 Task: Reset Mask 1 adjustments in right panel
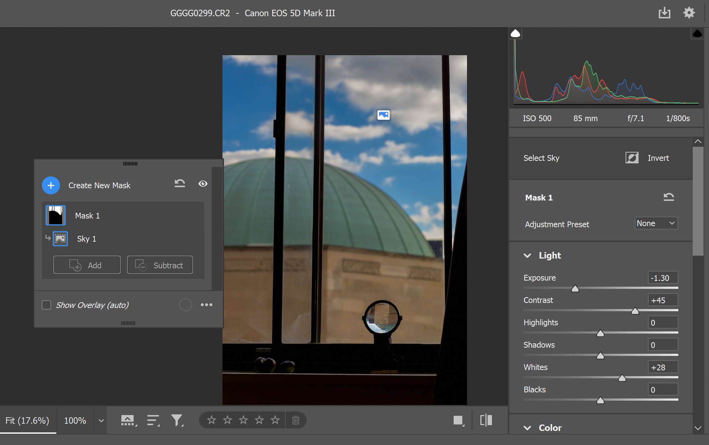tap(669, 197)
